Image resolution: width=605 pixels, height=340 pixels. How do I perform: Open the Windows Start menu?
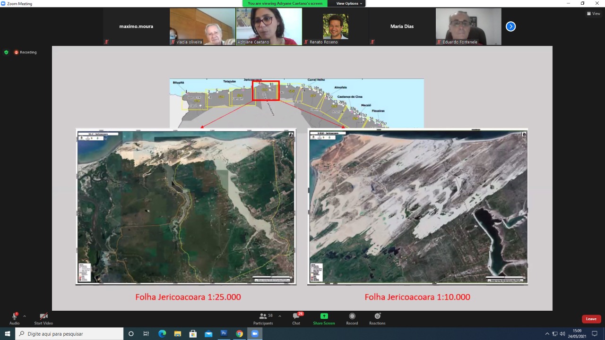point(8,334)
